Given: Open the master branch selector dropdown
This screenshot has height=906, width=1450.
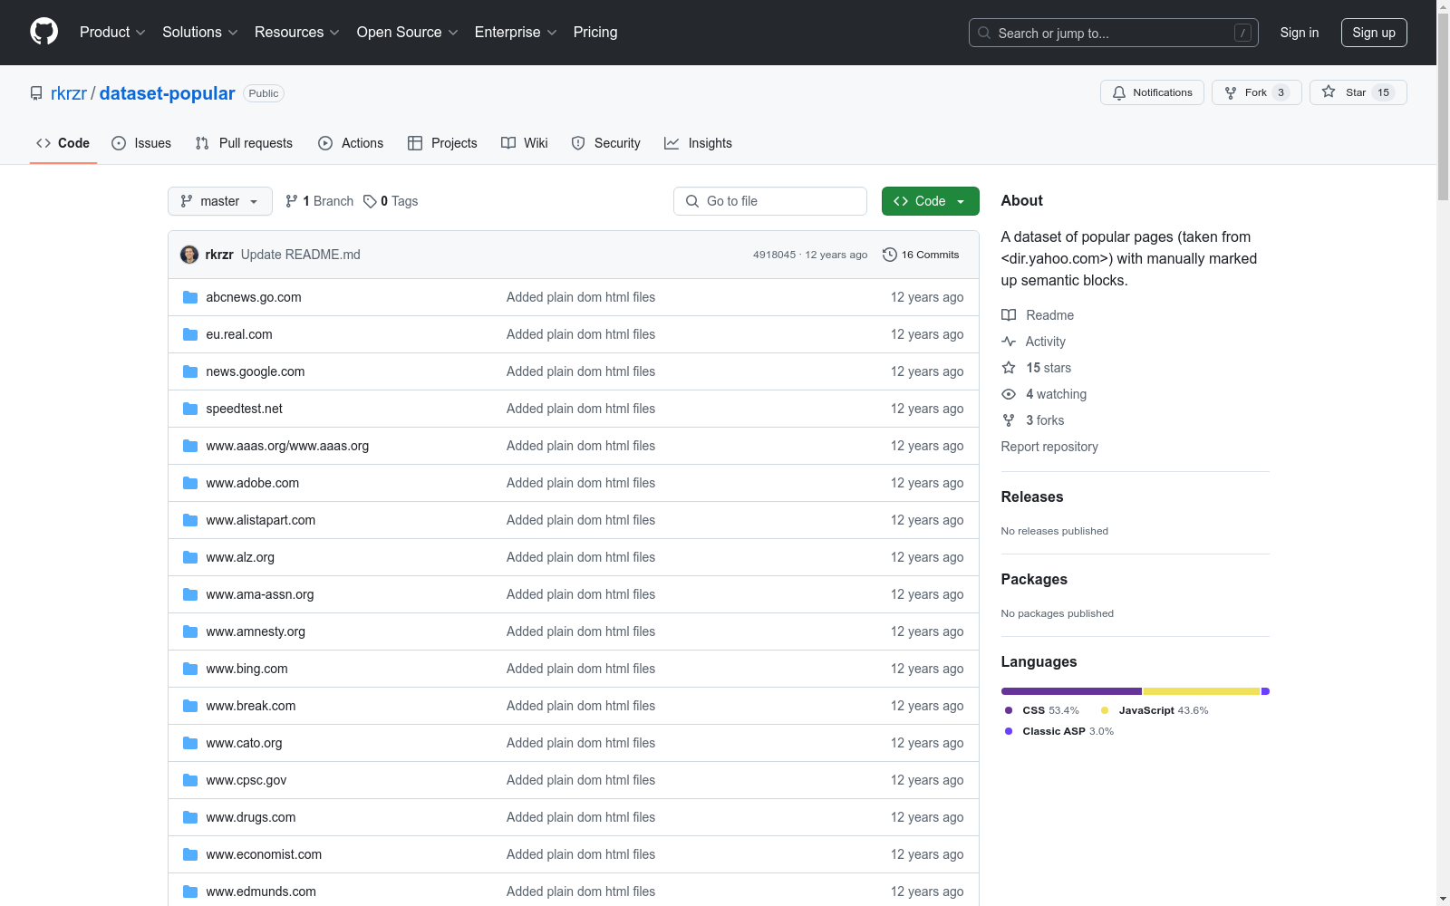Looking at the screenshot, I should click(220, 201).
